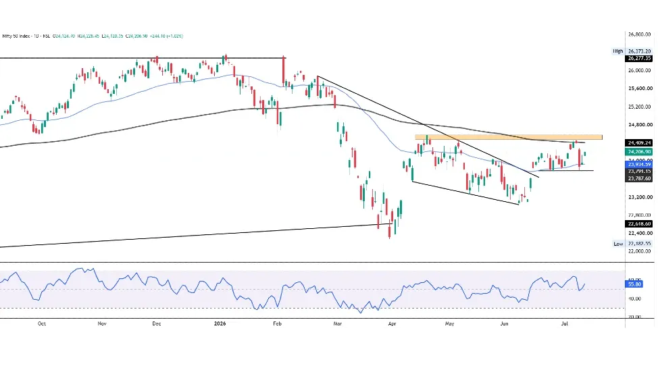The image size is (658, 370).
Task: Click the 25,600.00 price axis label
Action: pos(640,88)
